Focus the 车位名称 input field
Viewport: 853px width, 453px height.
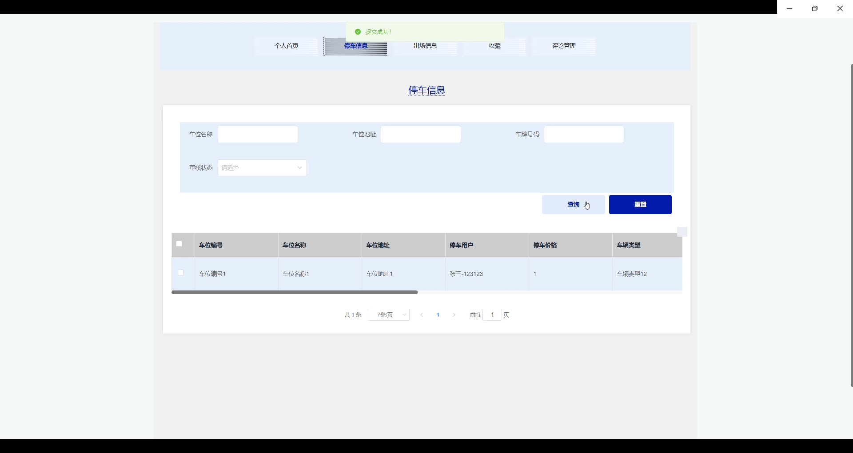258,135
